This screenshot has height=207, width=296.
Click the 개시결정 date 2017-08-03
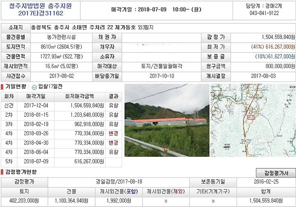[x=264, y=76]
